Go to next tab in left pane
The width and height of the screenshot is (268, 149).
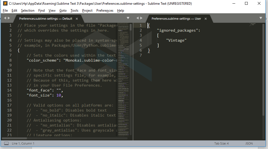click(9, 18)
